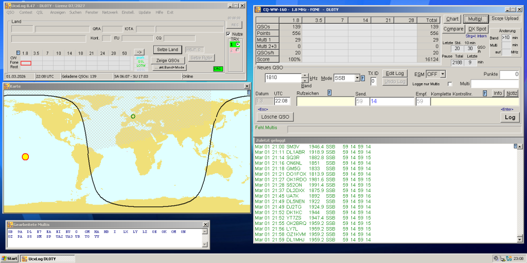Click help icon above the band grid

(18, 52)
